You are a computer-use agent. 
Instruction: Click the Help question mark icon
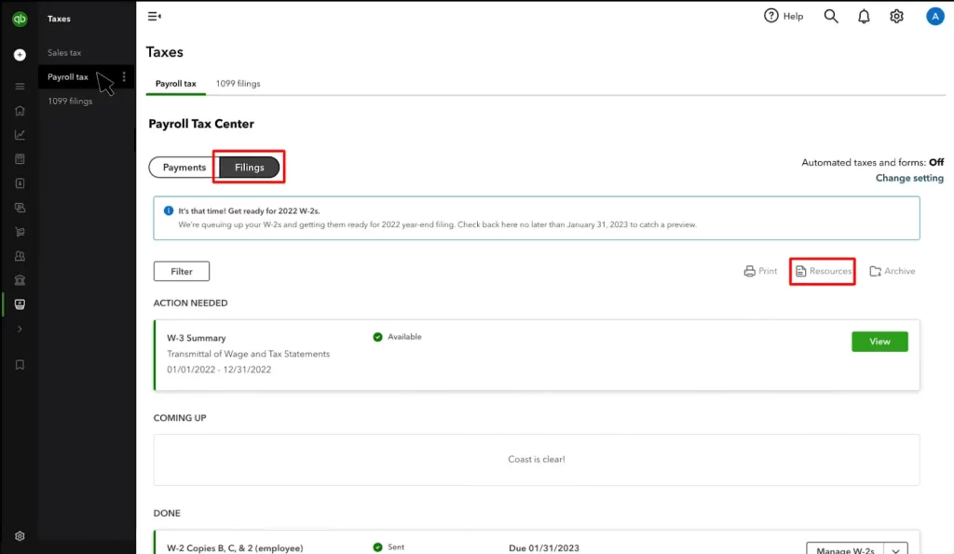click(771, 16)
